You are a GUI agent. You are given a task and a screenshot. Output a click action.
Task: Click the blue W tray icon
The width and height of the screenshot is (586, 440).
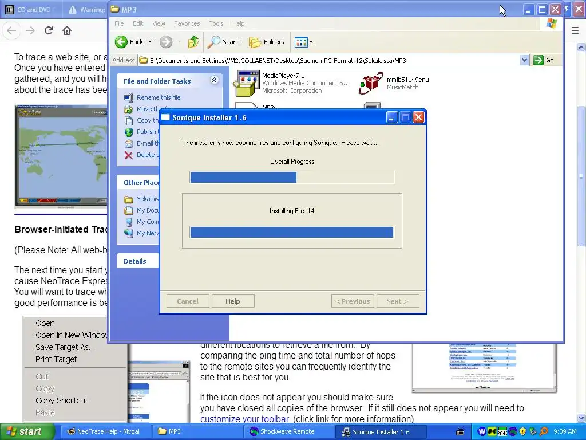(x=482, y=432)
